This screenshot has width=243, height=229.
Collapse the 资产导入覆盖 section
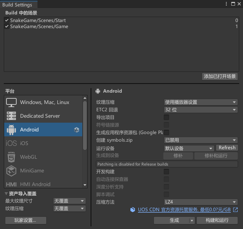tap(6, 194)
